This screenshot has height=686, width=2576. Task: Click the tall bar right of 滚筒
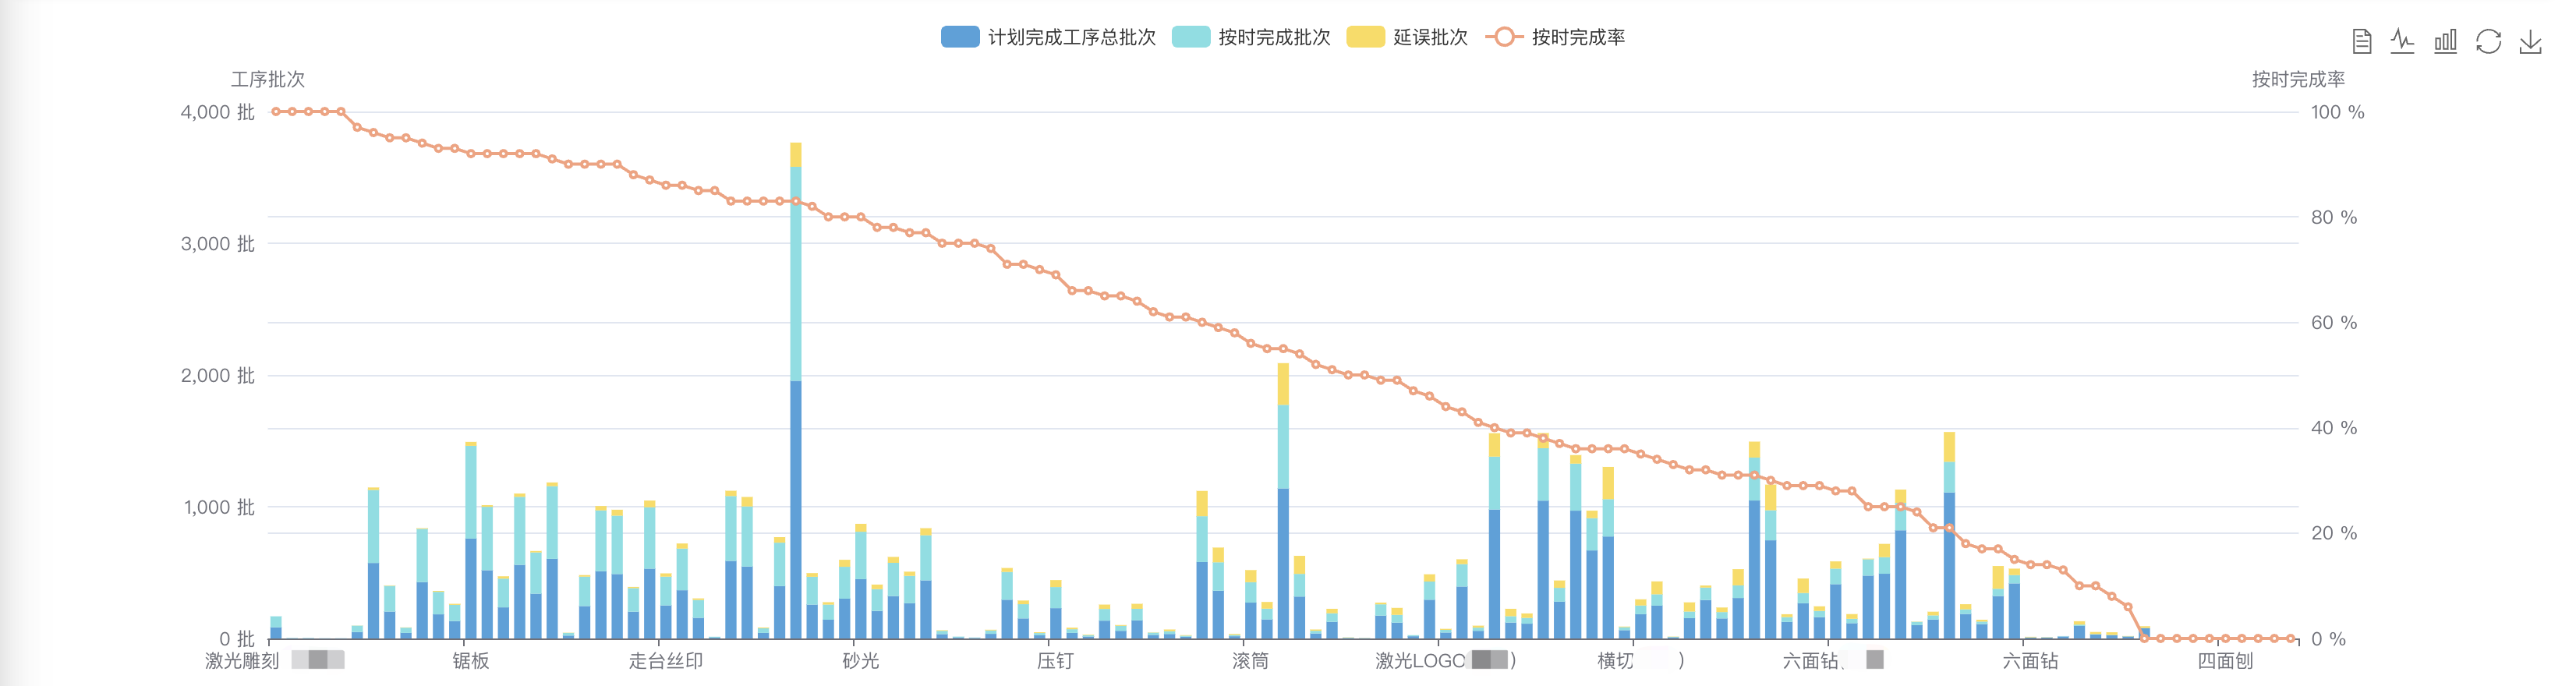tap(1283, 501)
